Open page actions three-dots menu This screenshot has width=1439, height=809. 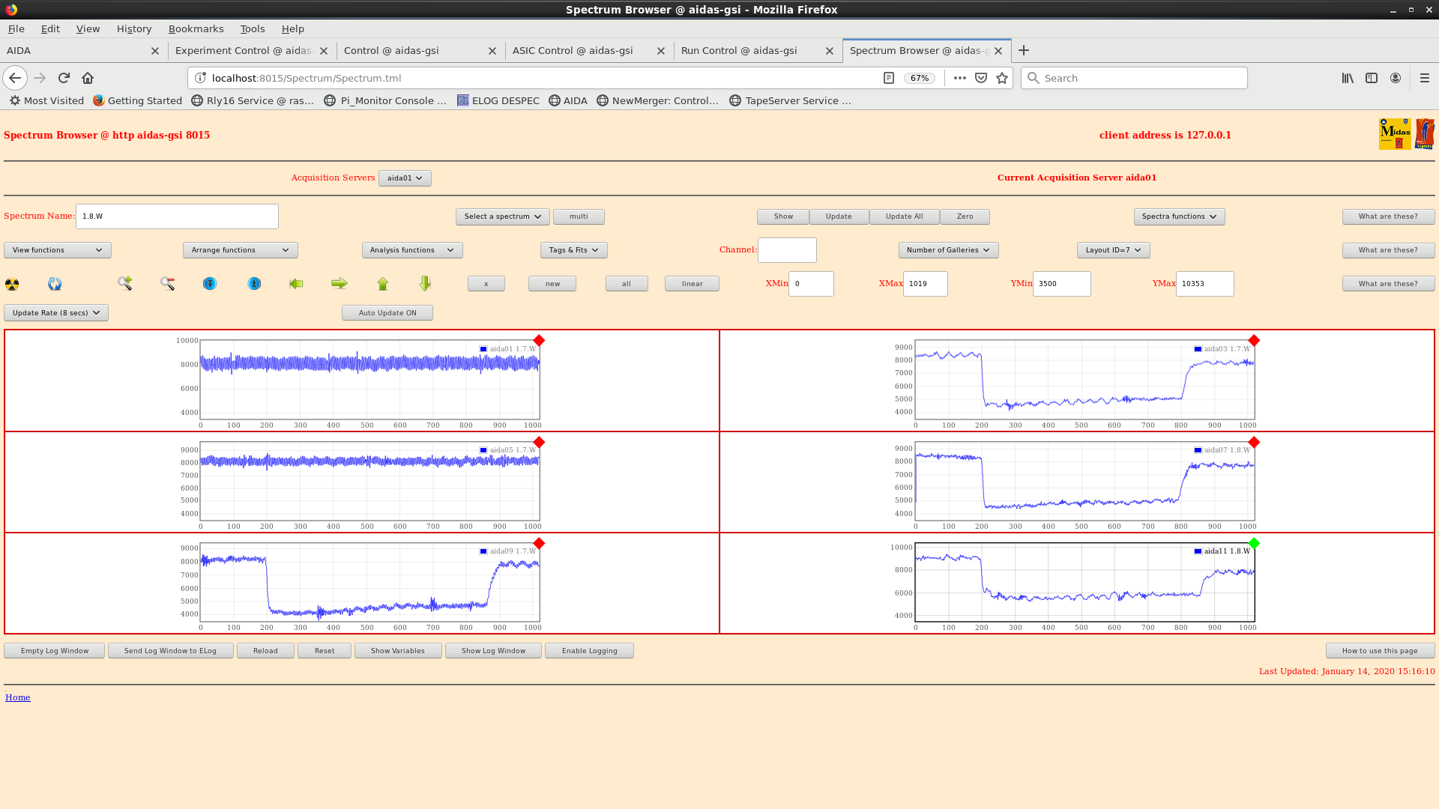[x=960, y=78]
